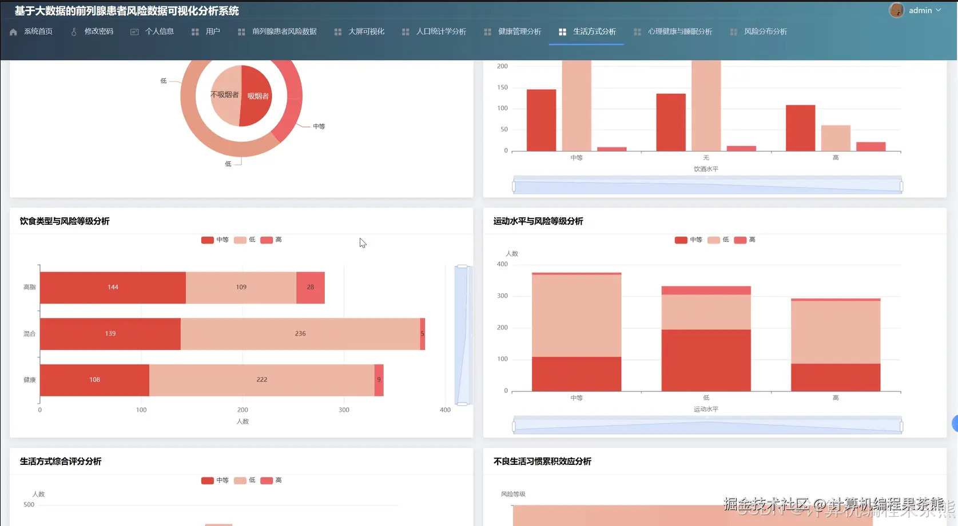Toggle 高 legend in 运动水平与风险等级分析 chart
This screenshot has height=526, width=958.
tap(745, 240)
